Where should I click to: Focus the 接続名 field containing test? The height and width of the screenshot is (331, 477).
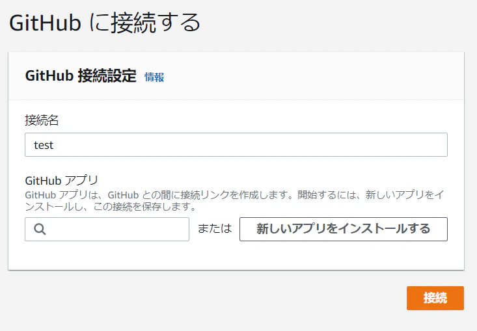tap(236, 144)
